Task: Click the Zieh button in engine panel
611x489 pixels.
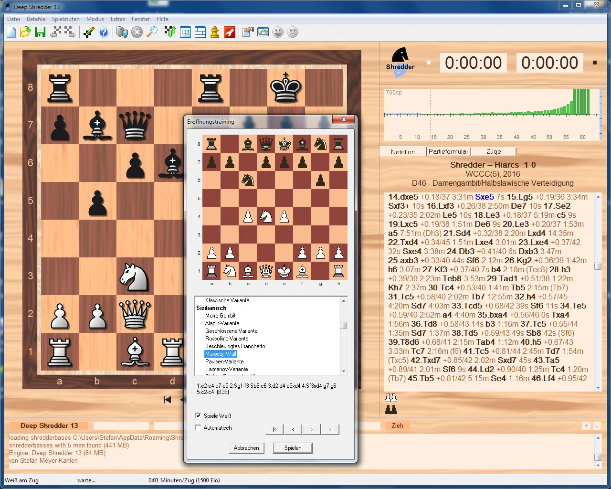Action: coord(398,425)
